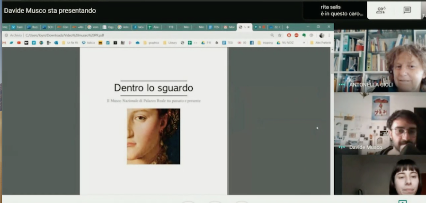Expand the bookmarks overflow chevron
The image size is (426, 203).
(x=304, y=43)
